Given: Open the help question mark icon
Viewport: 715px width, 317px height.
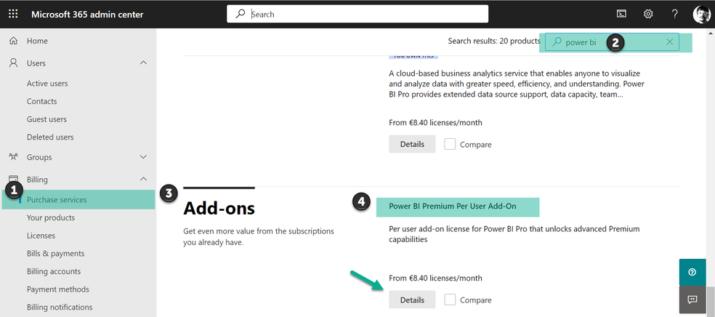Looking at the screenshot, I should pos(675,14).
